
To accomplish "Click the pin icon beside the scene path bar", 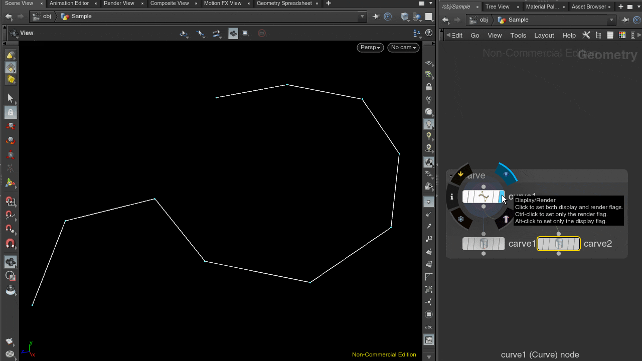I will [x=376, y=17].
